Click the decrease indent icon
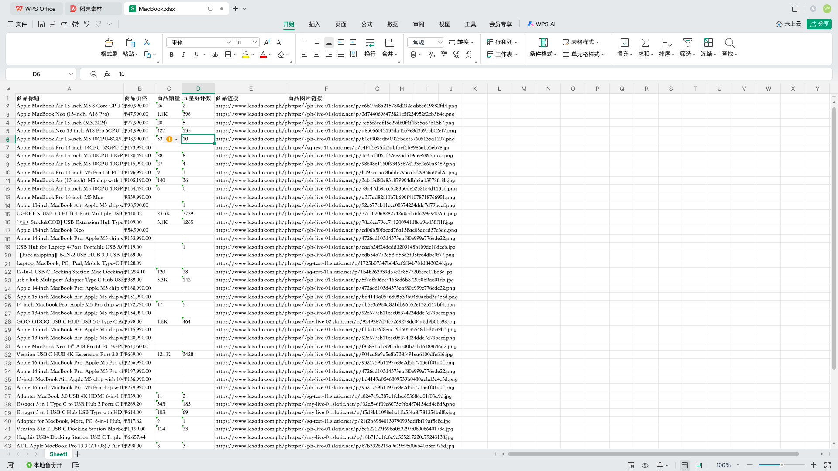Viewport: 838px width, 471px height. 341,42
